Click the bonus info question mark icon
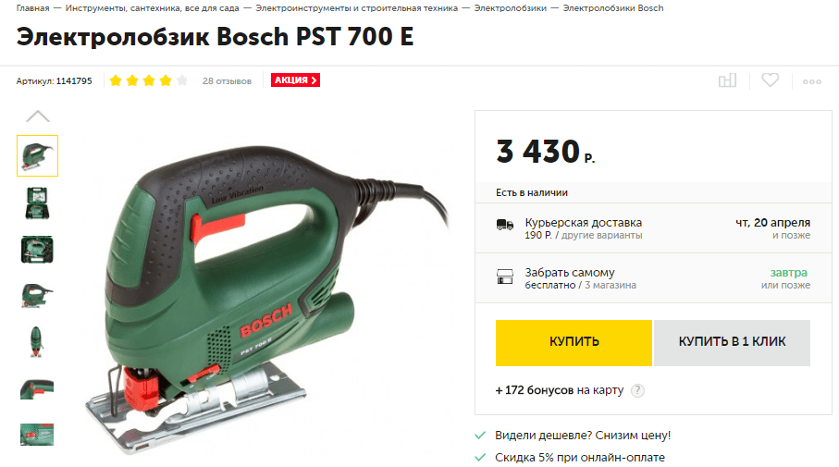The width and height of the screenshot is (839, 467). (637, 390)
